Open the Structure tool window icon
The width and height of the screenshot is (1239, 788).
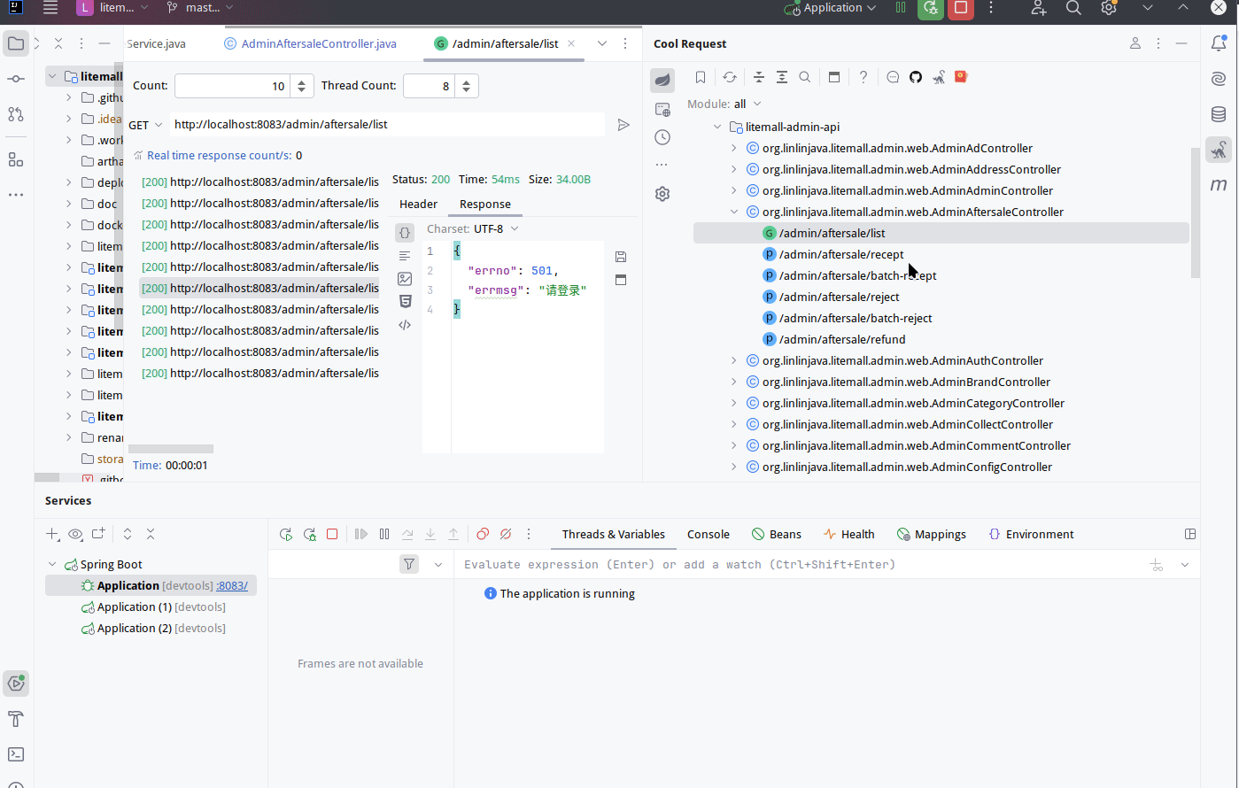pyautogui.click(x=16, y=159)
